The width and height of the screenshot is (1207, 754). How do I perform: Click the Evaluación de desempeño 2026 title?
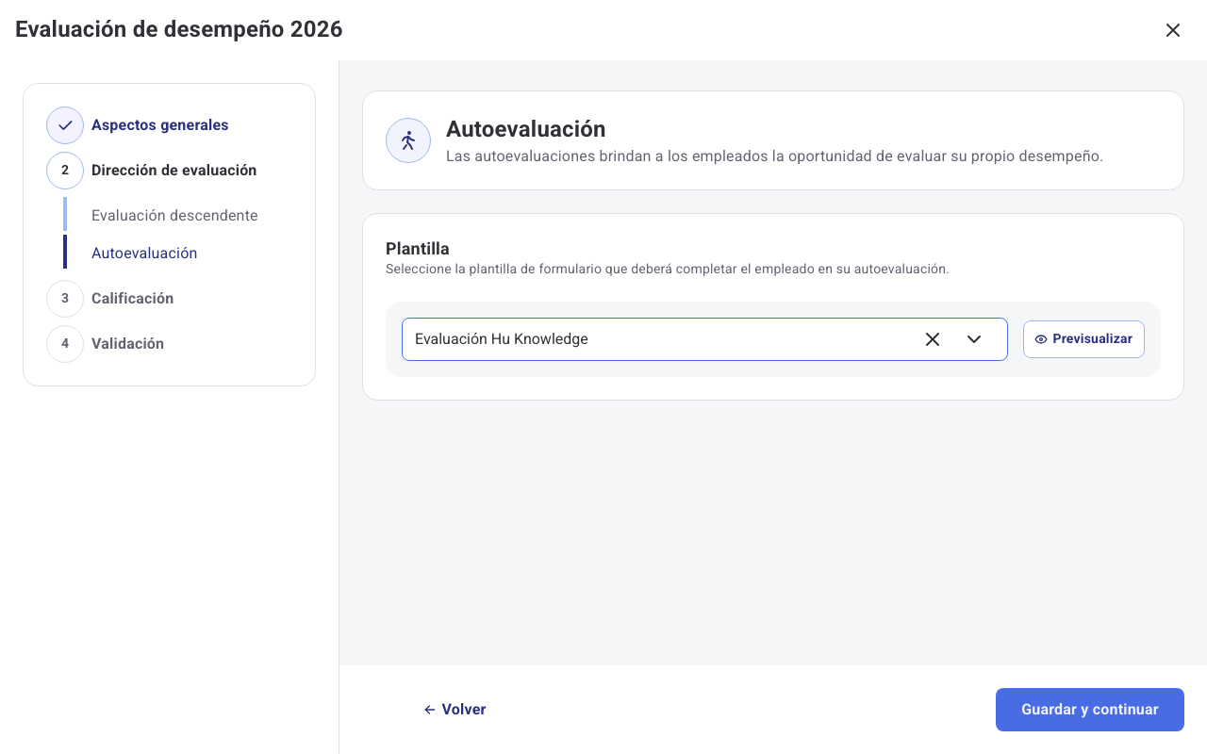tap(179, 29)
